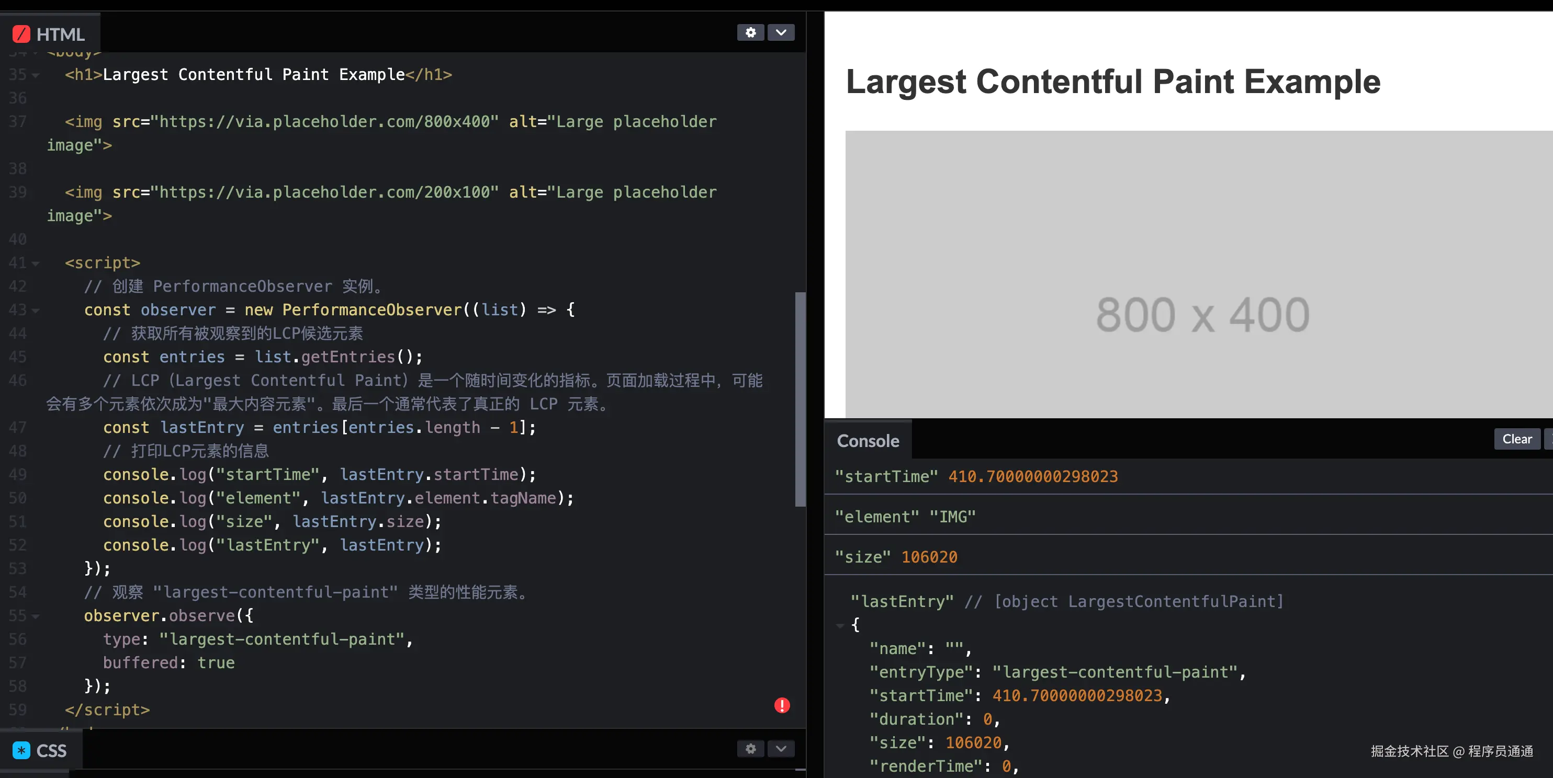
Task: Collapse the lastEntry object in console
Action: [840, 625]
